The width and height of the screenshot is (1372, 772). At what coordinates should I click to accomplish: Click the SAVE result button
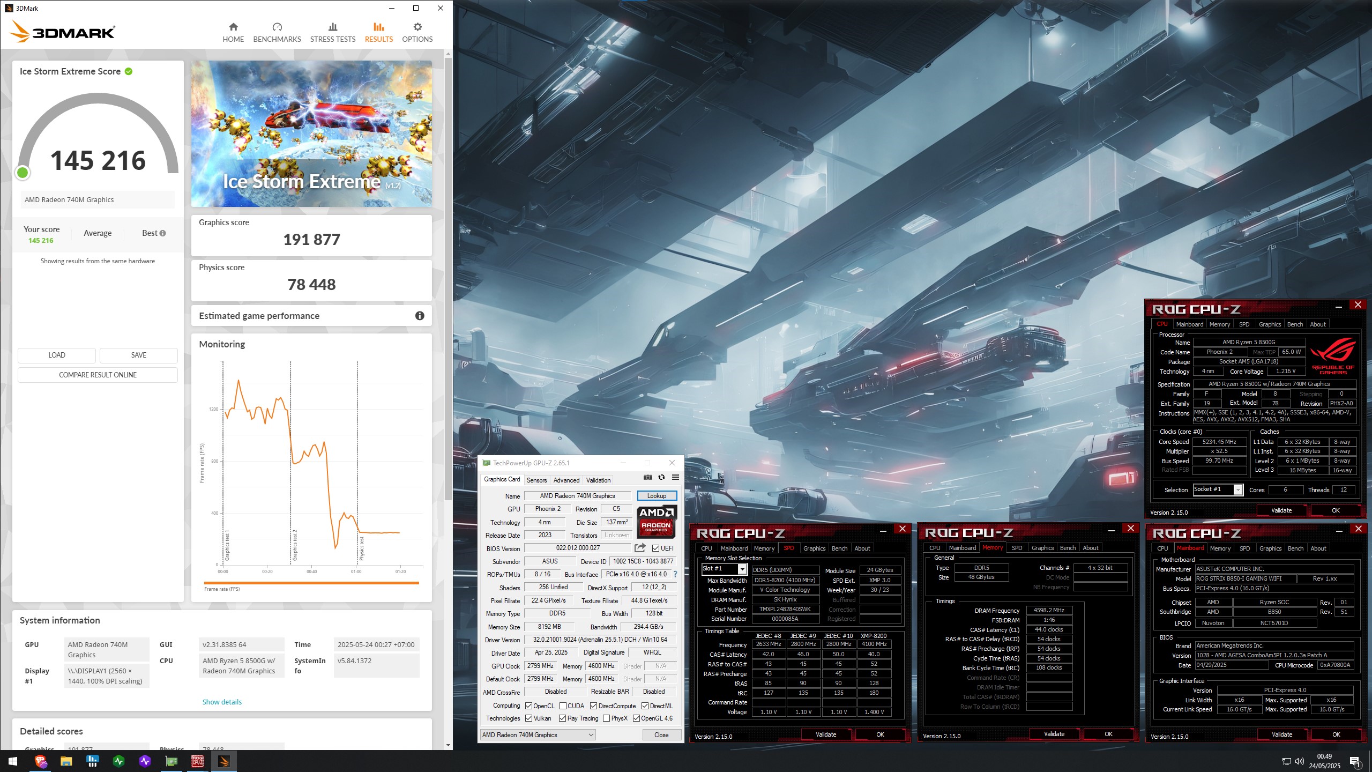pos(139,355)
